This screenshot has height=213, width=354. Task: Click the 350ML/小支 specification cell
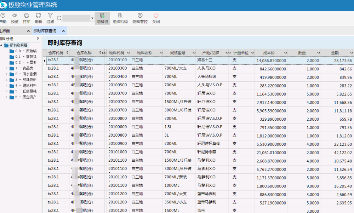click(x=179, y=202)
